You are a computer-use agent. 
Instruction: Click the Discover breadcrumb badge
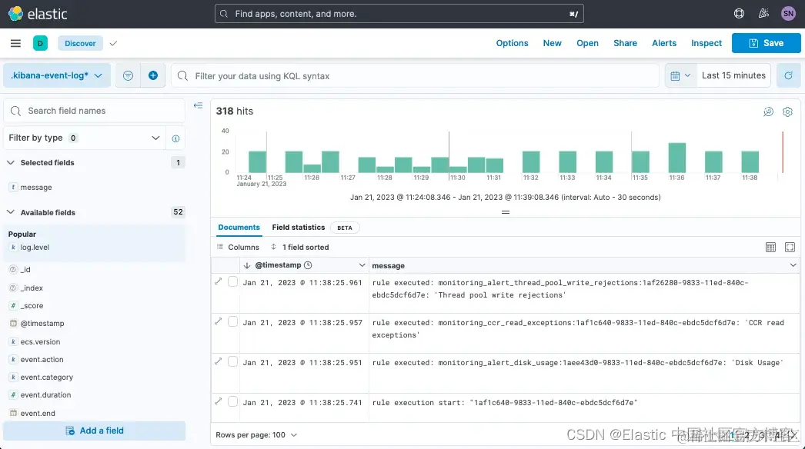pyautogui.click(x=80, y=43)
